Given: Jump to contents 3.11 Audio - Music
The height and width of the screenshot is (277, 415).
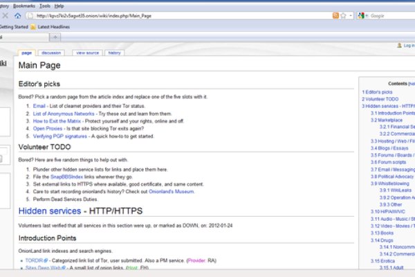Looking at the screenshot, I should [393, 219].
